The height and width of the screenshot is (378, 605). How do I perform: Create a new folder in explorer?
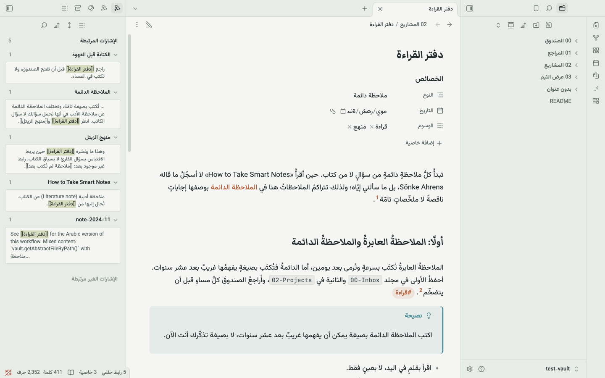click(x=536, y=25)
